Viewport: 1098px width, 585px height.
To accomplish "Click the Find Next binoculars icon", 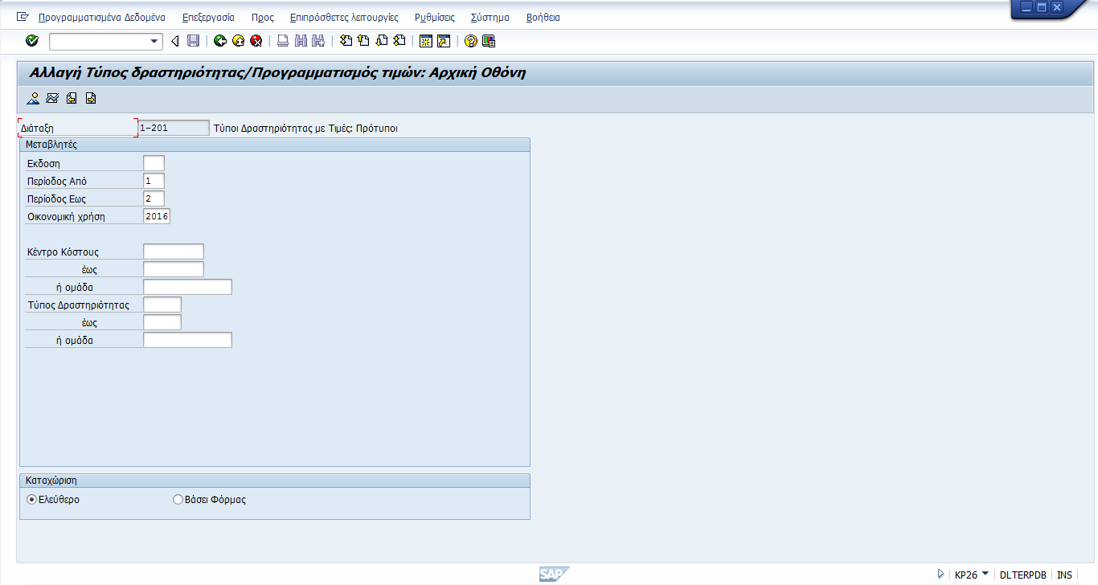I will pos(318,41).
